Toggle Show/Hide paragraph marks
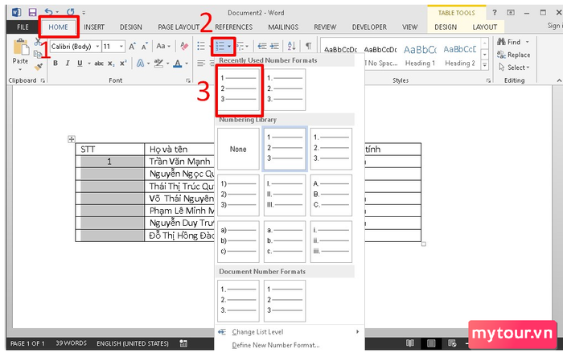Viewport: 563px width, 357px height. (x=308, y=46)
